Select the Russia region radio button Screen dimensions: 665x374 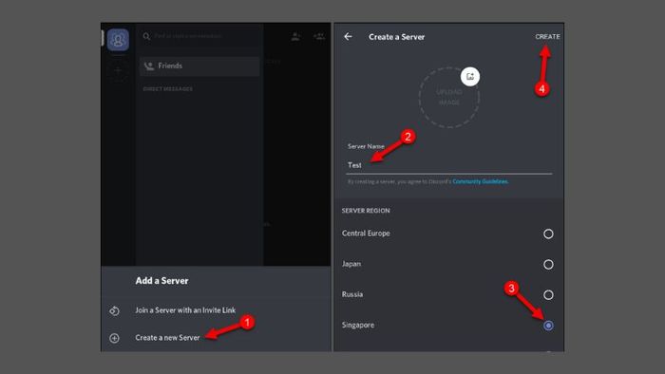coord(548,295)
